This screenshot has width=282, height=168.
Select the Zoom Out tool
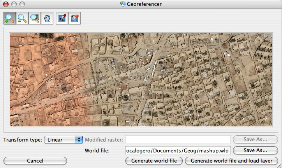[22, 18]
